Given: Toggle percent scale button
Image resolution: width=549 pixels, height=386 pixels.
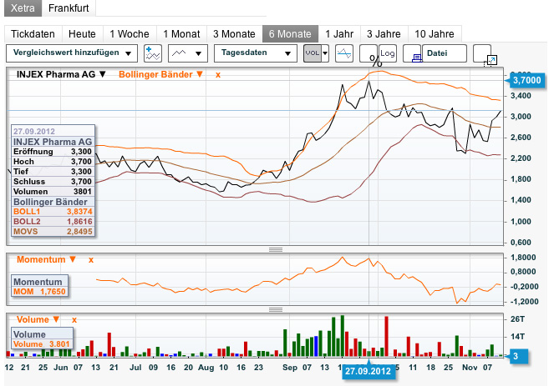Looking at the screenshot, I should (369, 53).
